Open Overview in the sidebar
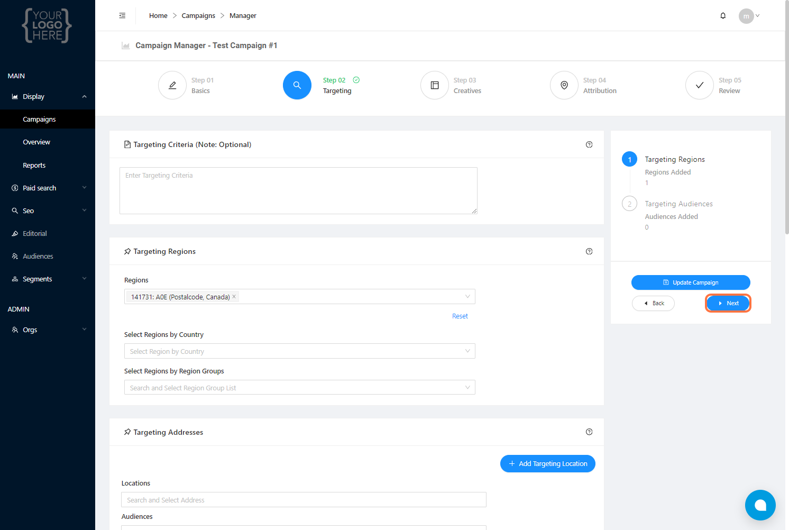 pos(36,142)
